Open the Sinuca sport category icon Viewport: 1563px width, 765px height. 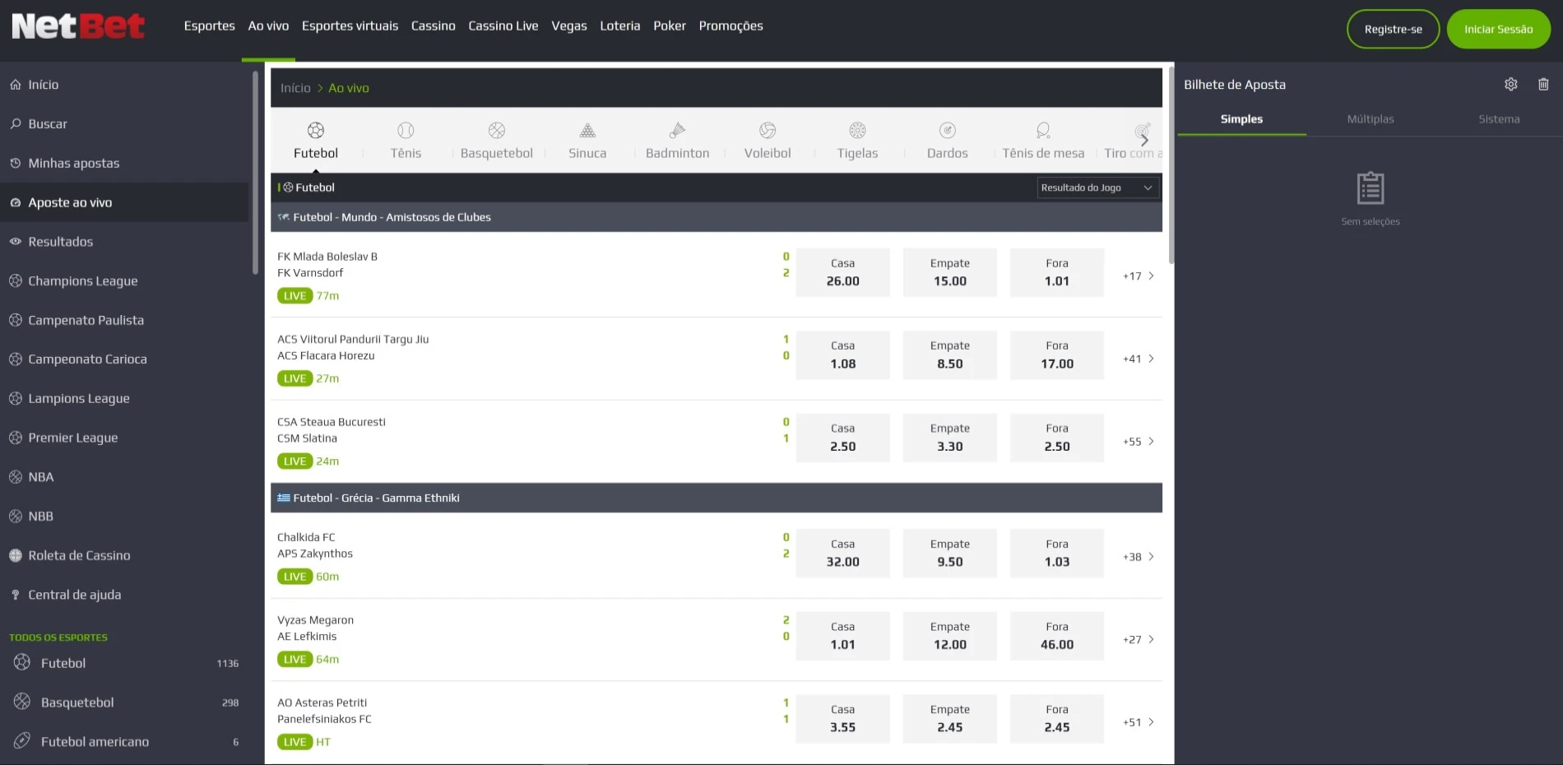click(586, 130)
